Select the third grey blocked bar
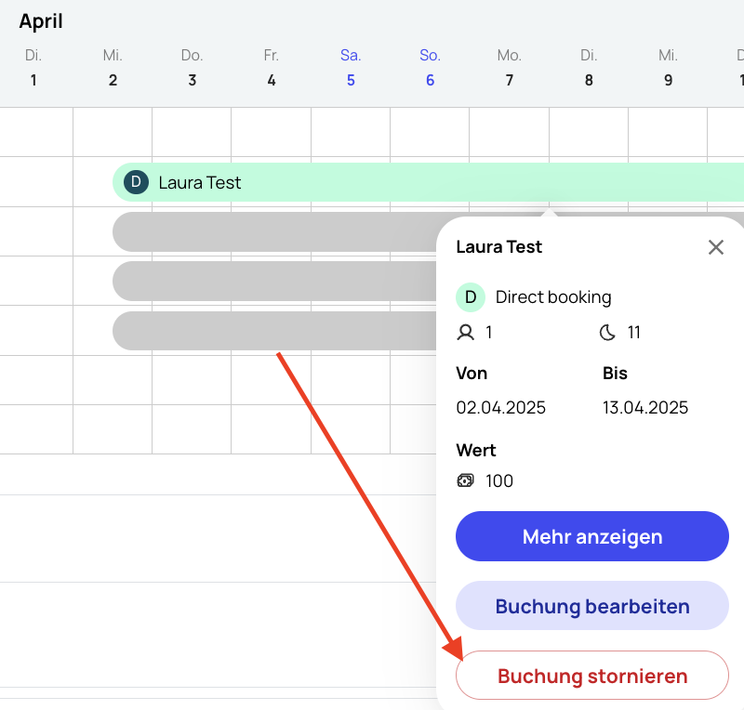 tap(274, 331)
